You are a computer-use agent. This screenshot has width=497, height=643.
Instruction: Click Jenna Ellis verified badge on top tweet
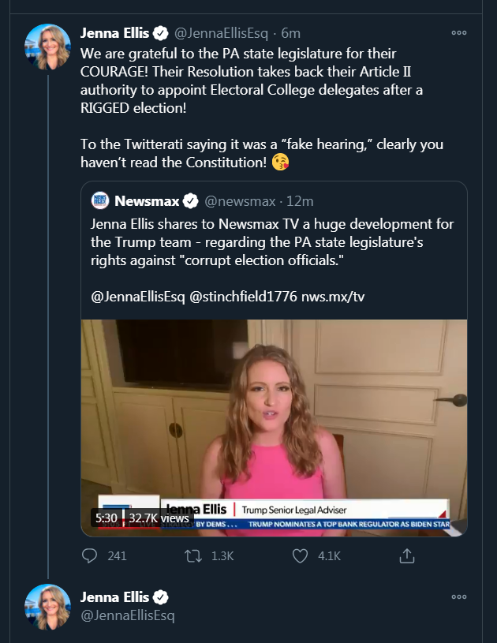tap(161, 33)
